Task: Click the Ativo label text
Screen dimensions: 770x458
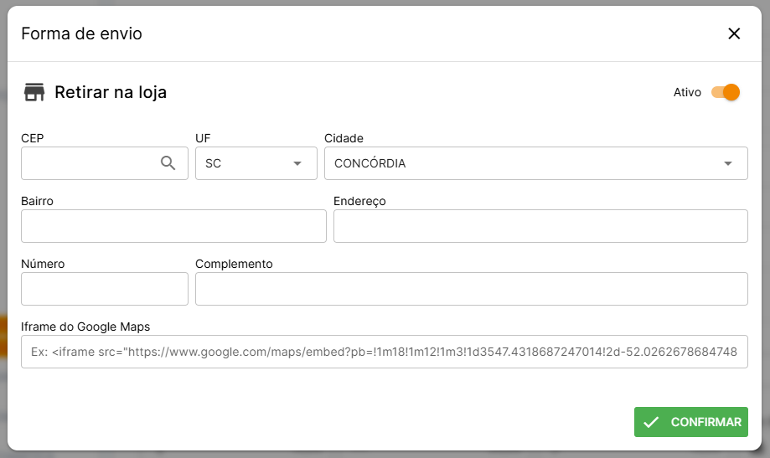Action: coord(687,92)
